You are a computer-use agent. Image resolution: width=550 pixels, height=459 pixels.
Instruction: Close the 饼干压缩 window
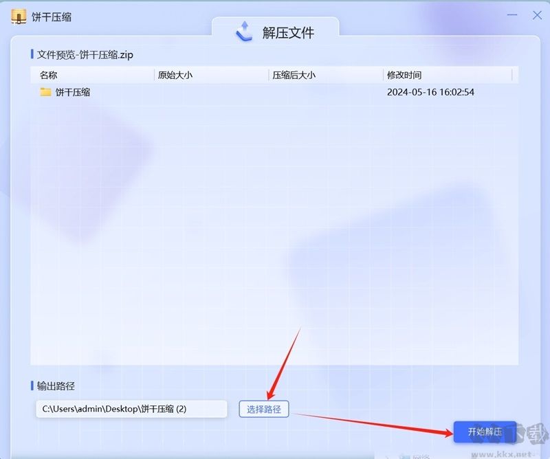click(537, 15)
